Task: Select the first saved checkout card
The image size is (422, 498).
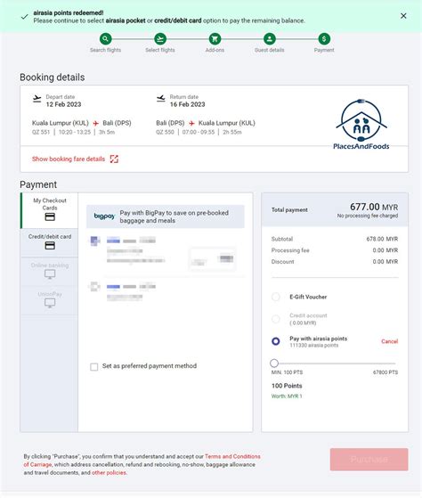Action: coord(165,253)
